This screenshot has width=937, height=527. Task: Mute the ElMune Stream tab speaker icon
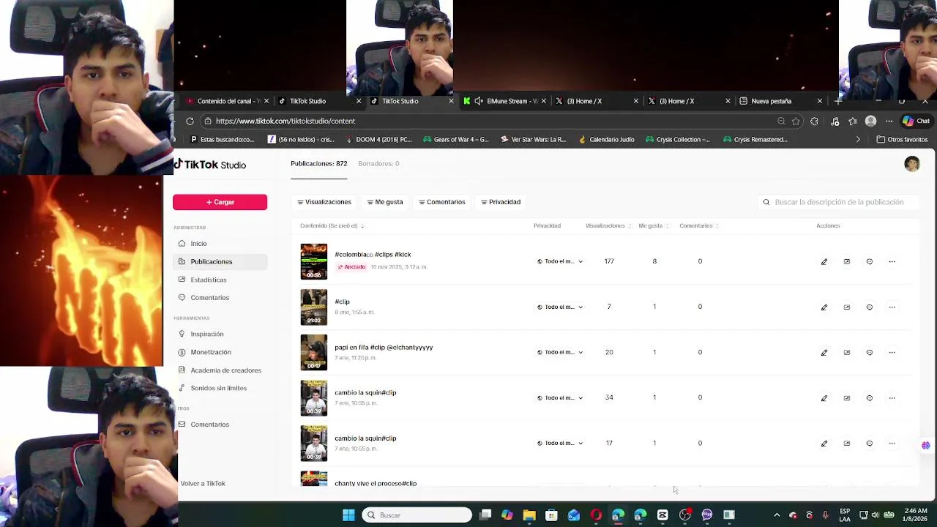(479, 101)
